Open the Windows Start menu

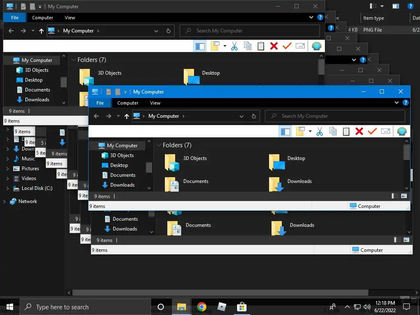pyautogui.click(x=10, y=307)
